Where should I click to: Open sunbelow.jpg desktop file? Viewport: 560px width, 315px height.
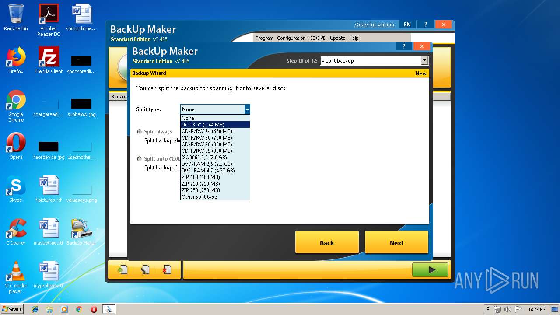coord(81,107)
